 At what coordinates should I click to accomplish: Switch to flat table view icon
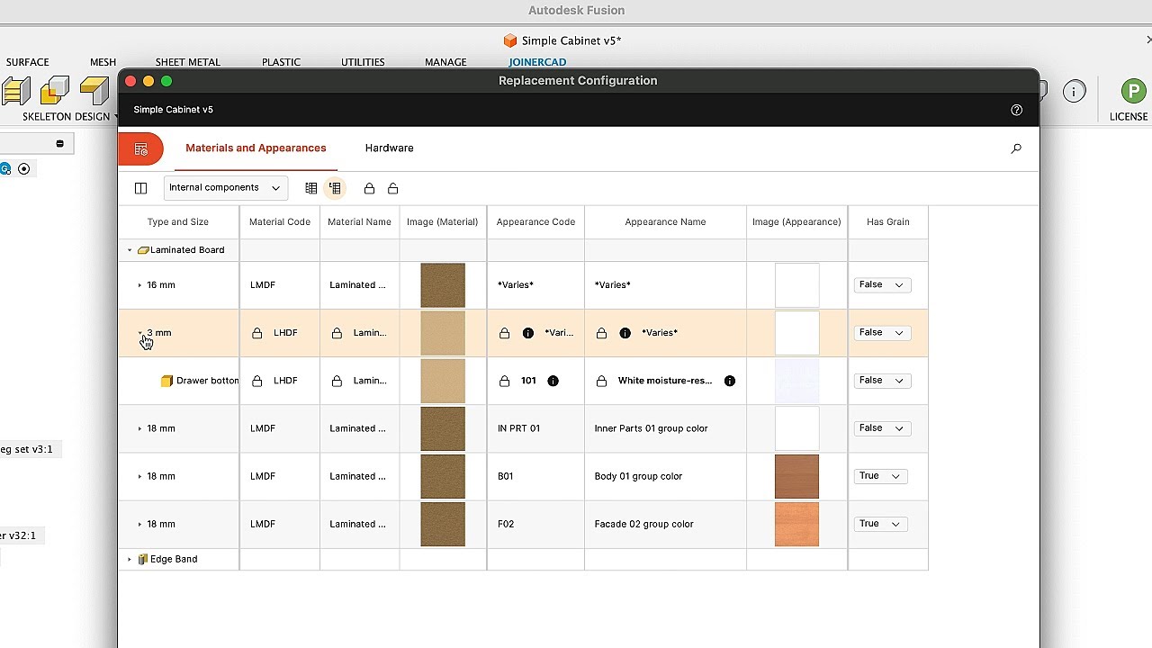tap(311, 188)
